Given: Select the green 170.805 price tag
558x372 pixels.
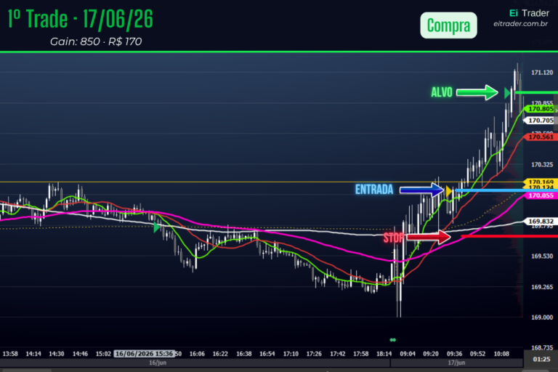Looking at the screenshot, I should [541, 109].
